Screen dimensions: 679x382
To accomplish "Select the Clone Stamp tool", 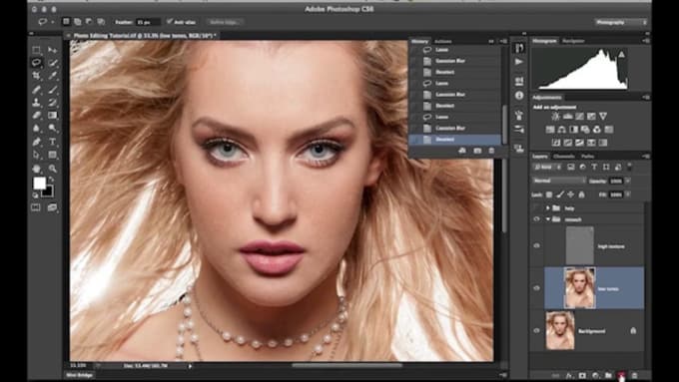I will [x=36, y=103].
